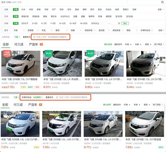
Task: Click the green 确定 price button
Action: click(x=125, y=23)
